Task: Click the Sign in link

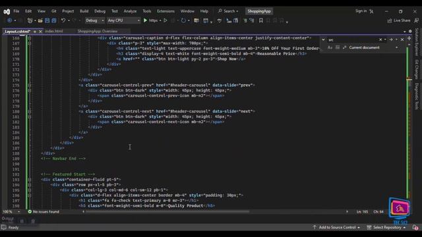Action: coord(361,11)
